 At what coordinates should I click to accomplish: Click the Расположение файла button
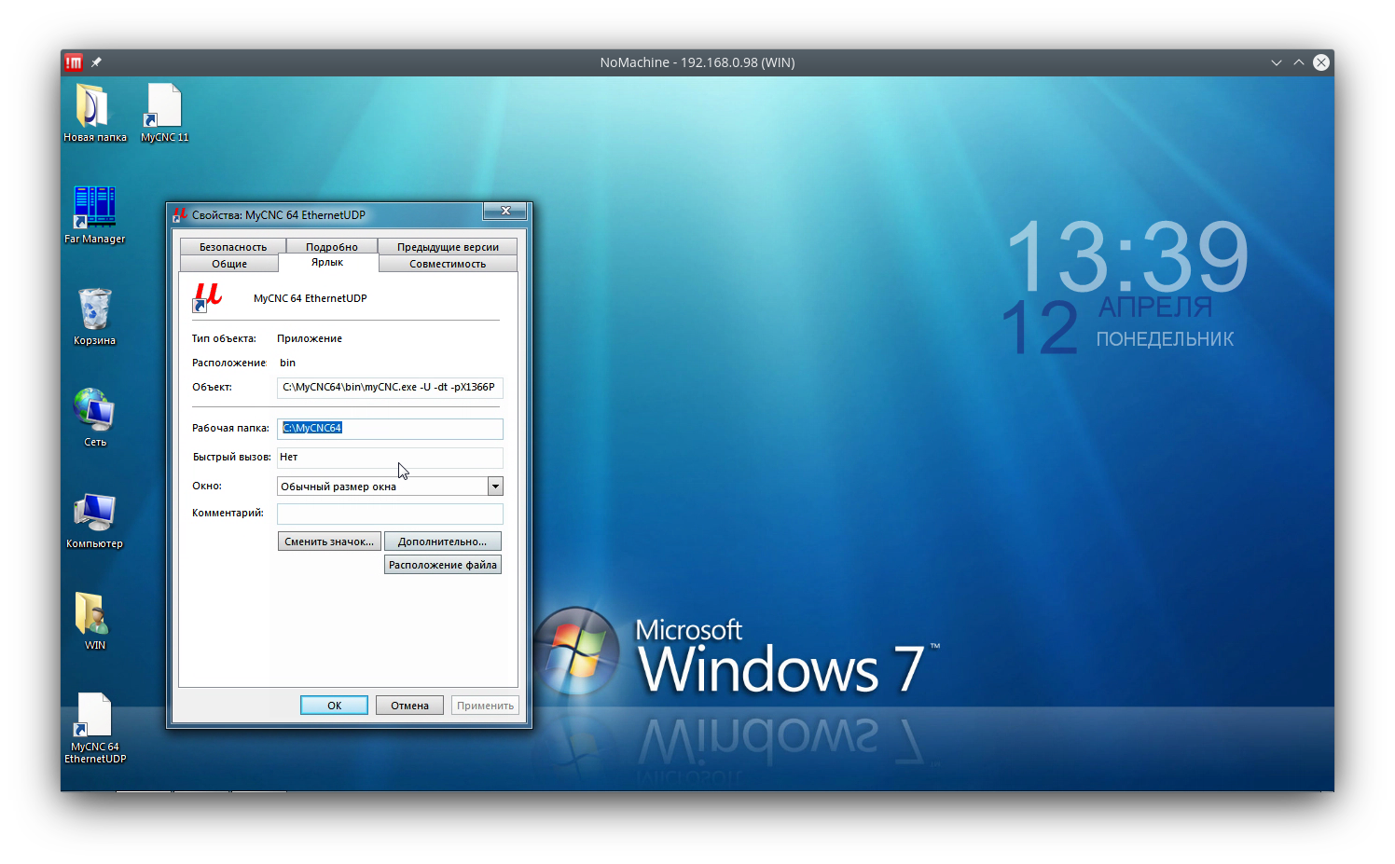pyautogui.click(x=442, y=565)
